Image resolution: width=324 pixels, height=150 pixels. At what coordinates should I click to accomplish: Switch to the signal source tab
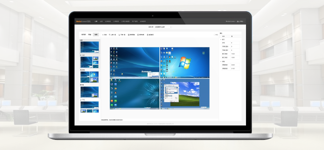83,35
